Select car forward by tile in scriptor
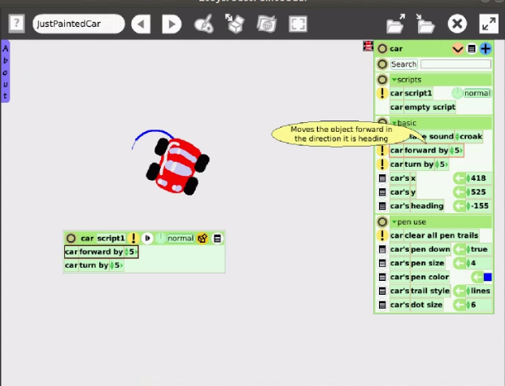The height and width of the screenshot is (386, 505). tap(101, 252)
